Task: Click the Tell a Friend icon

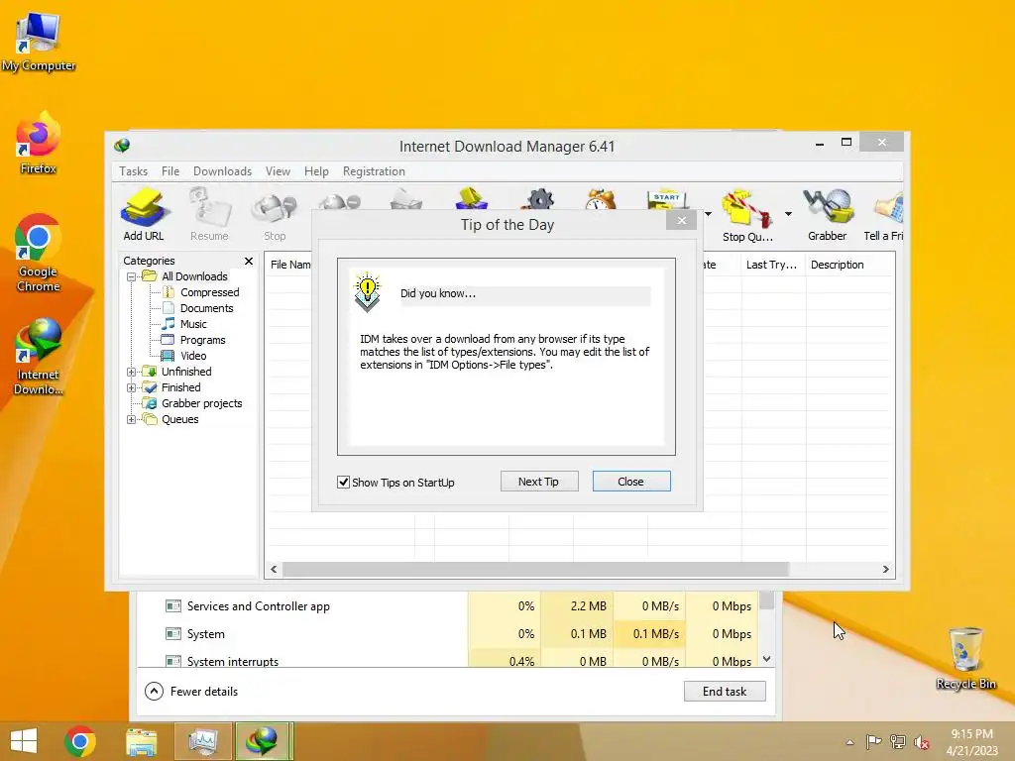Action: tap(884, 215)
